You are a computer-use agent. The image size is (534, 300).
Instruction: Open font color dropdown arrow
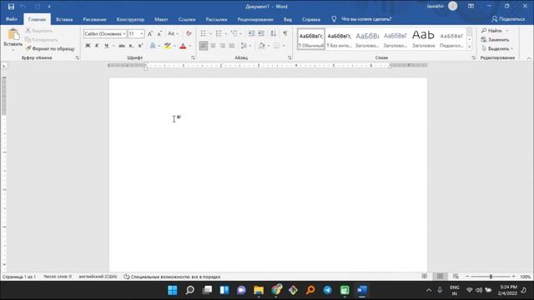pos(190,46)
